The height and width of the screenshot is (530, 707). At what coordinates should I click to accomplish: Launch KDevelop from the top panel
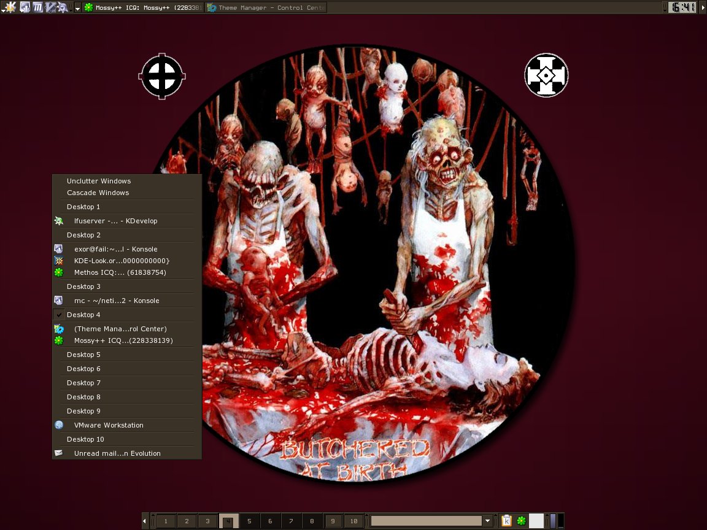click(x=63, y=7)
